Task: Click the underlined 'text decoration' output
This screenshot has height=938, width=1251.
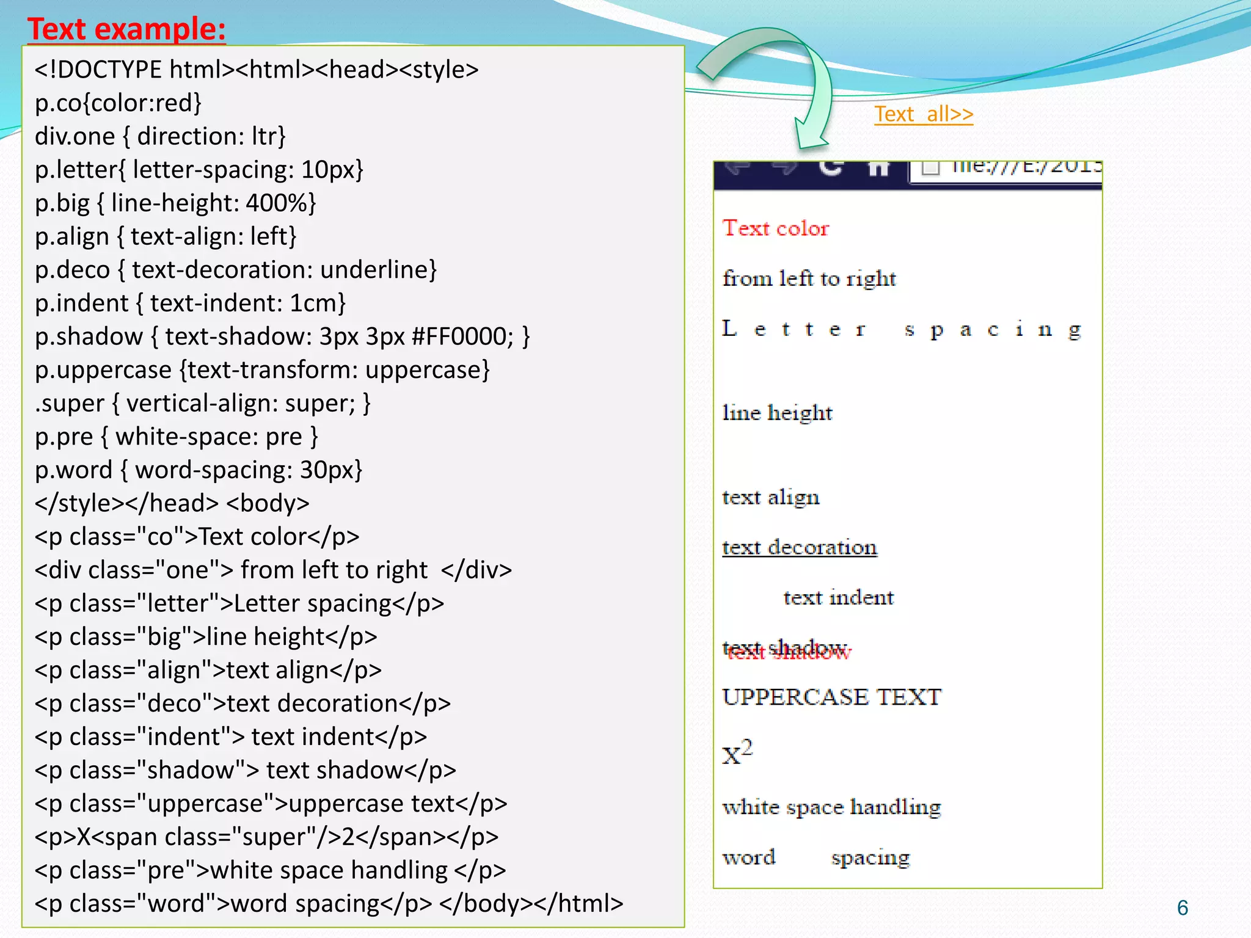Action: 800,547
